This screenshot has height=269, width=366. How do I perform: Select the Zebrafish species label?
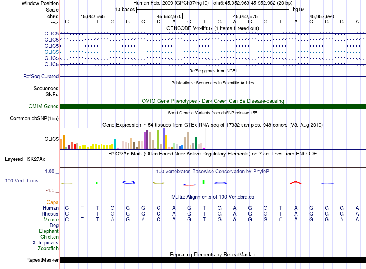coord(49,249)
